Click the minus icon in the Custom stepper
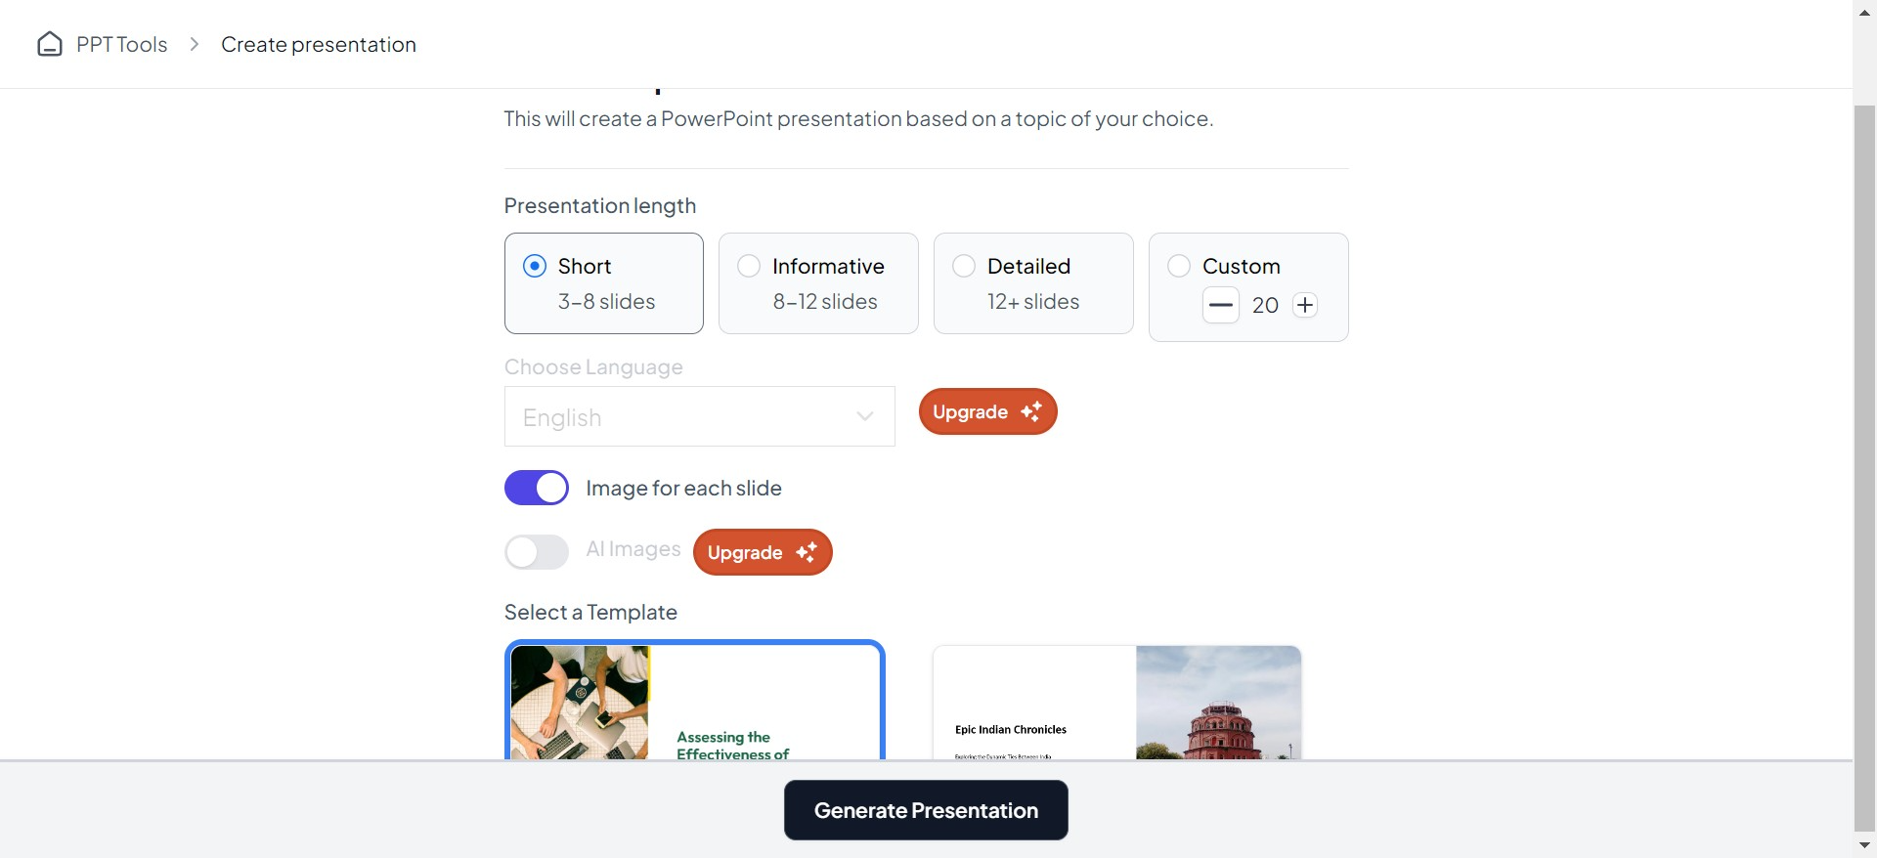 click(1220, 305)
